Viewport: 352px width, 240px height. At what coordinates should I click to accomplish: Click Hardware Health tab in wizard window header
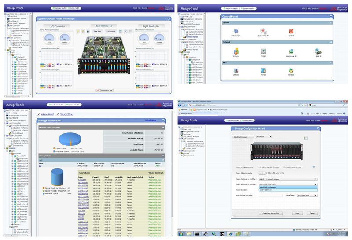232,120
